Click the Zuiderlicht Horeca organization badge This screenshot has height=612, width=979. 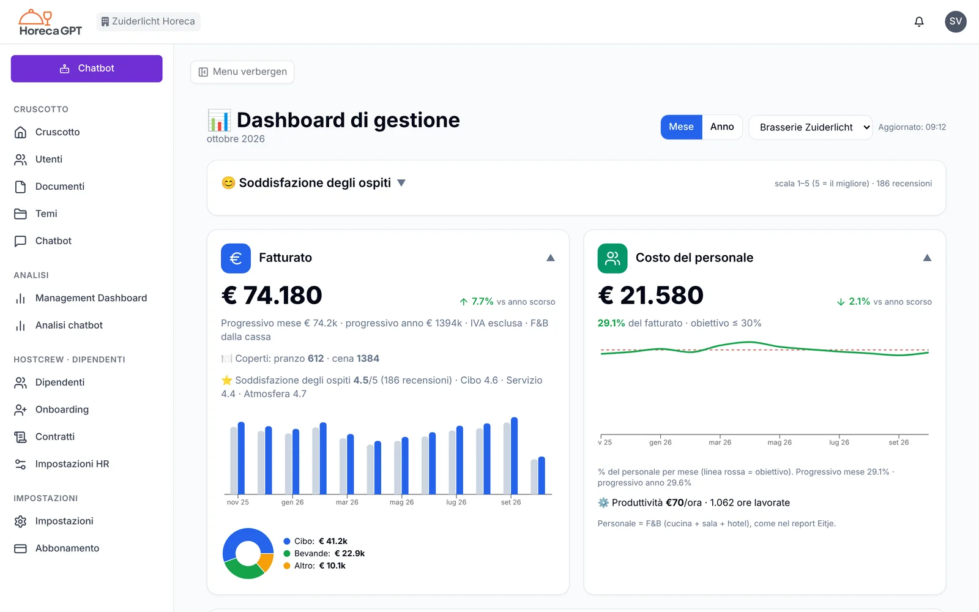148,21
